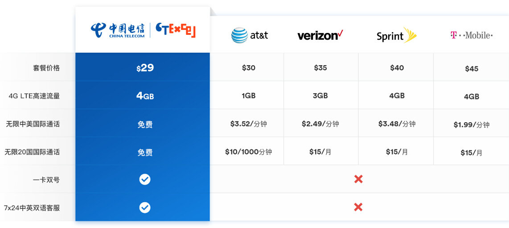Click the China Telecom logo
The height and width of the screenshot is (228, 509).
[x=118, y=30]
